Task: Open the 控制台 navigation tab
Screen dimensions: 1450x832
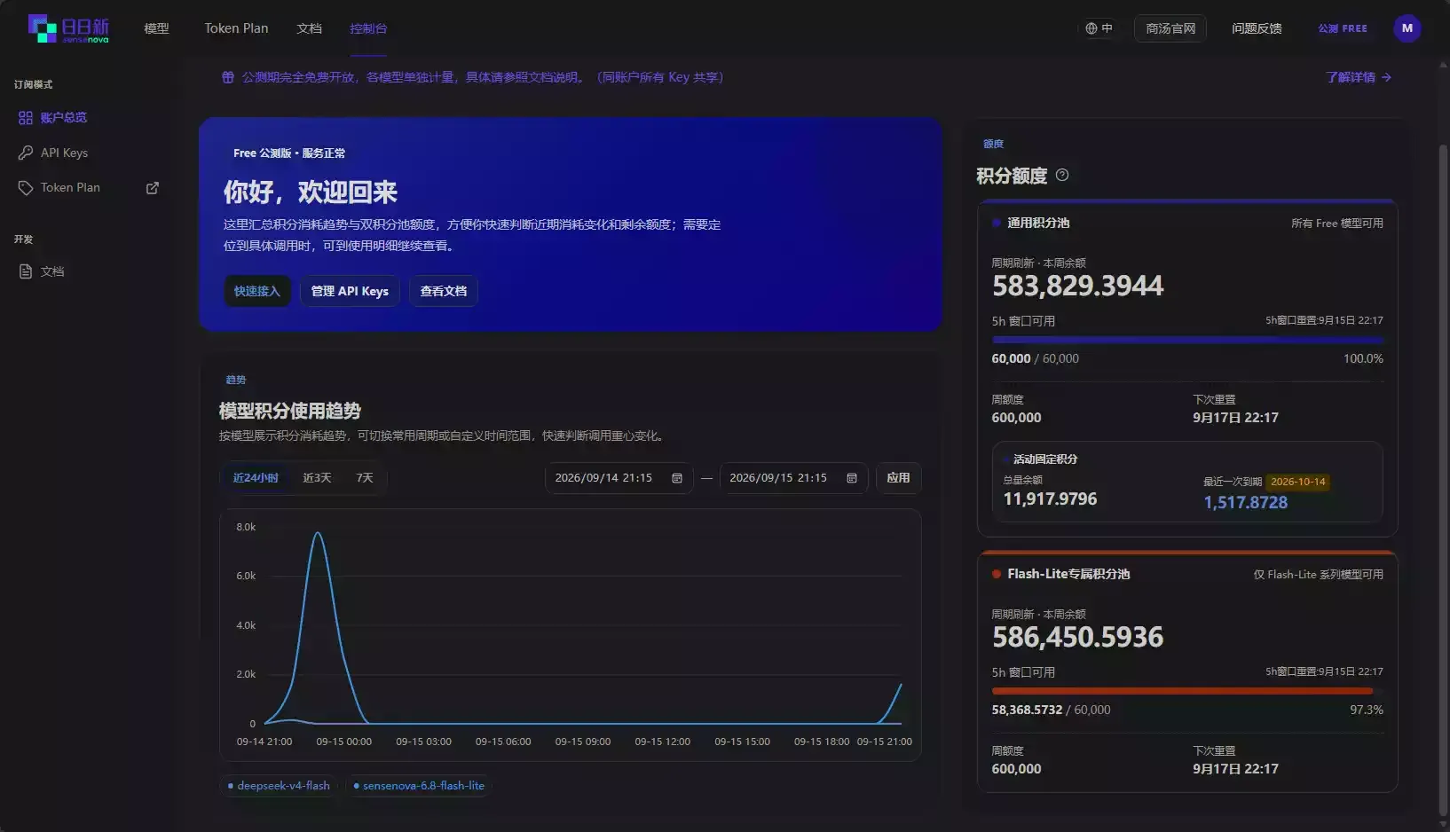Action: point(368,28)
